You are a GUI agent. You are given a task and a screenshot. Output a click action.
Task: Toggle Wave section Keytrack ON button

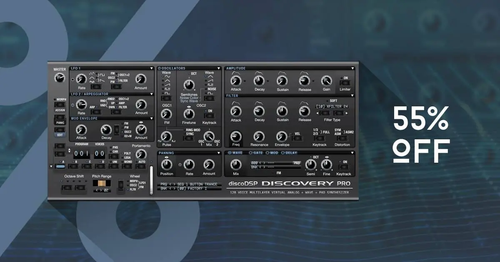pos(344,167)
